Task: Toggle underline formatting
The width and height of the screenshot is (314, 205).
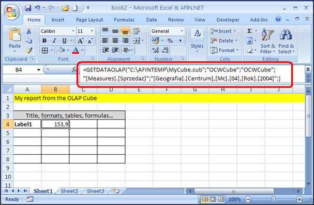Action: (64, 41)
